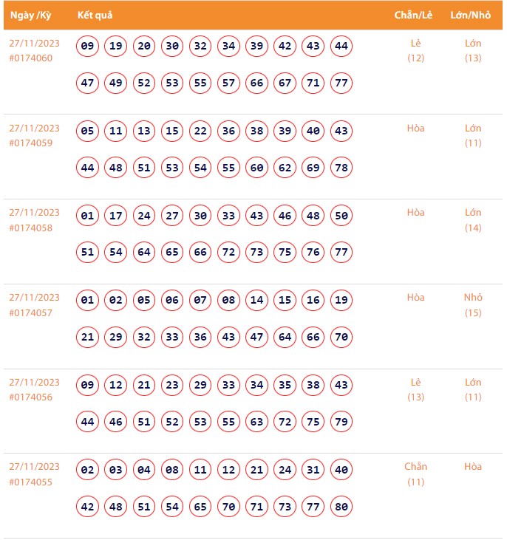Select ball 78 in draw #0174059
The image size is (507, 540).
(x=341, y=168)
